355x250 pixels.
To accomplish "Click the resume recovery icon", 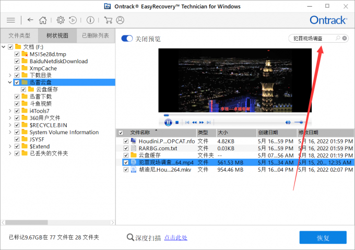I will pyautogui.click(x=73, y=20).
